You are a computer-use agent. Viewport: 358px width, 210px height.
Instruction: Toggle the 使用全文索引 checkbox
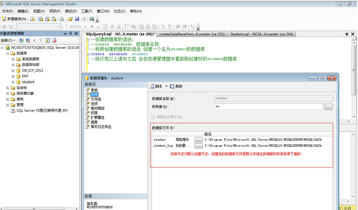pos(153,117)
